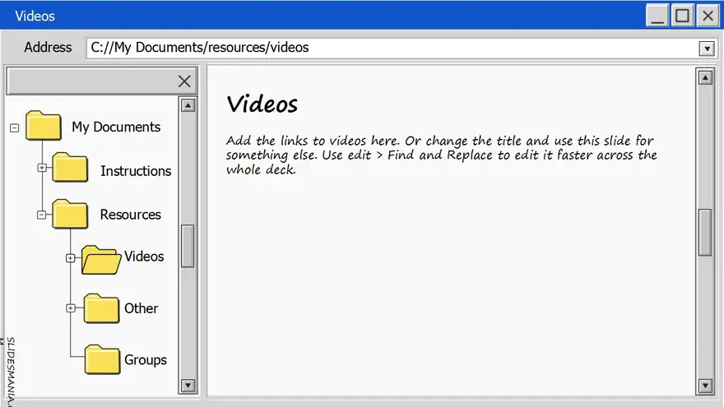Close the Videos window
The image size is (724, 407).
[x=708, y=16]
